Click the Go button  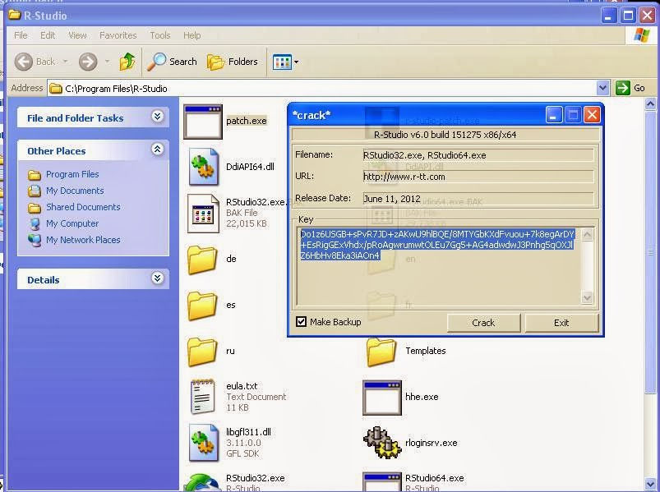630,88
